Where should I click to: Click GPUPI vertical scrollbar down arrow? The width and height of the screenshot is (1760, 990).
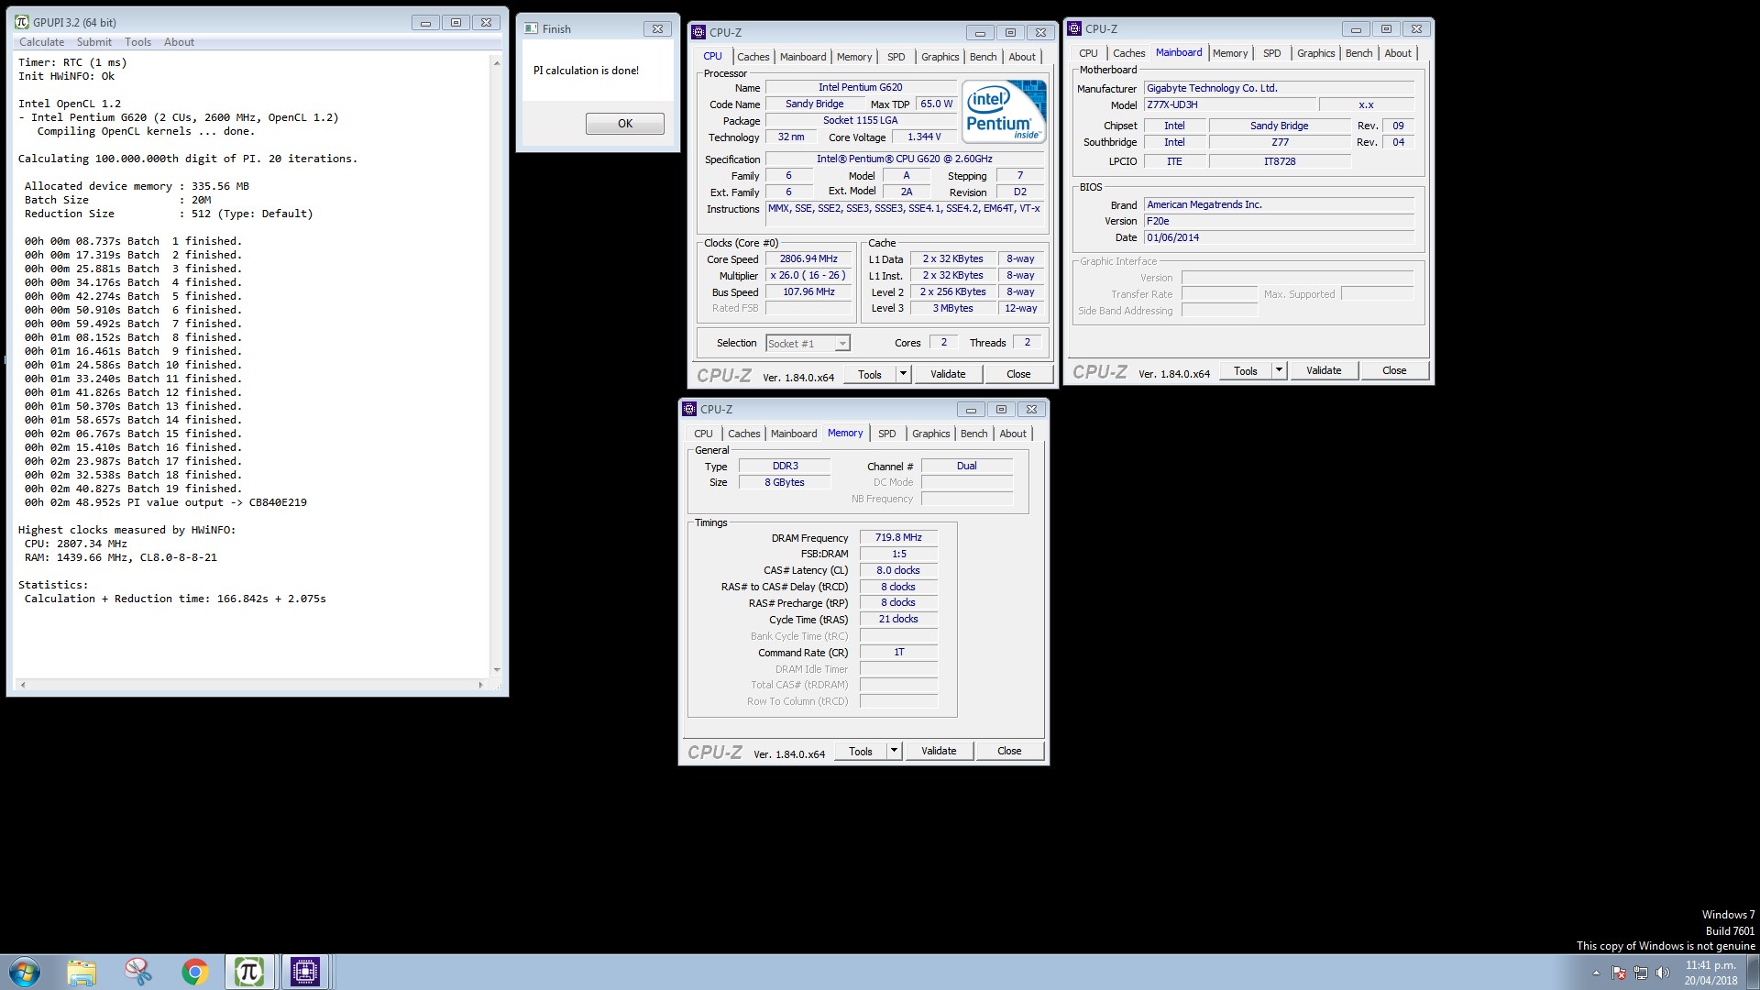pos(497,670)
